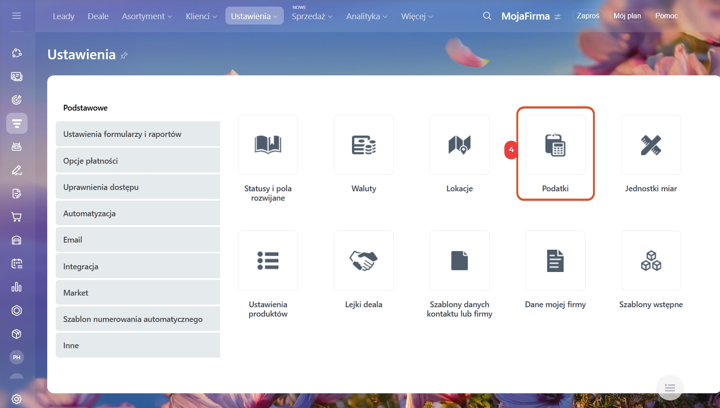Screen dimensions: 720x408
Task: Open the Waluty currencies tile
Action: pyautogui.click(x=364, y=145)
